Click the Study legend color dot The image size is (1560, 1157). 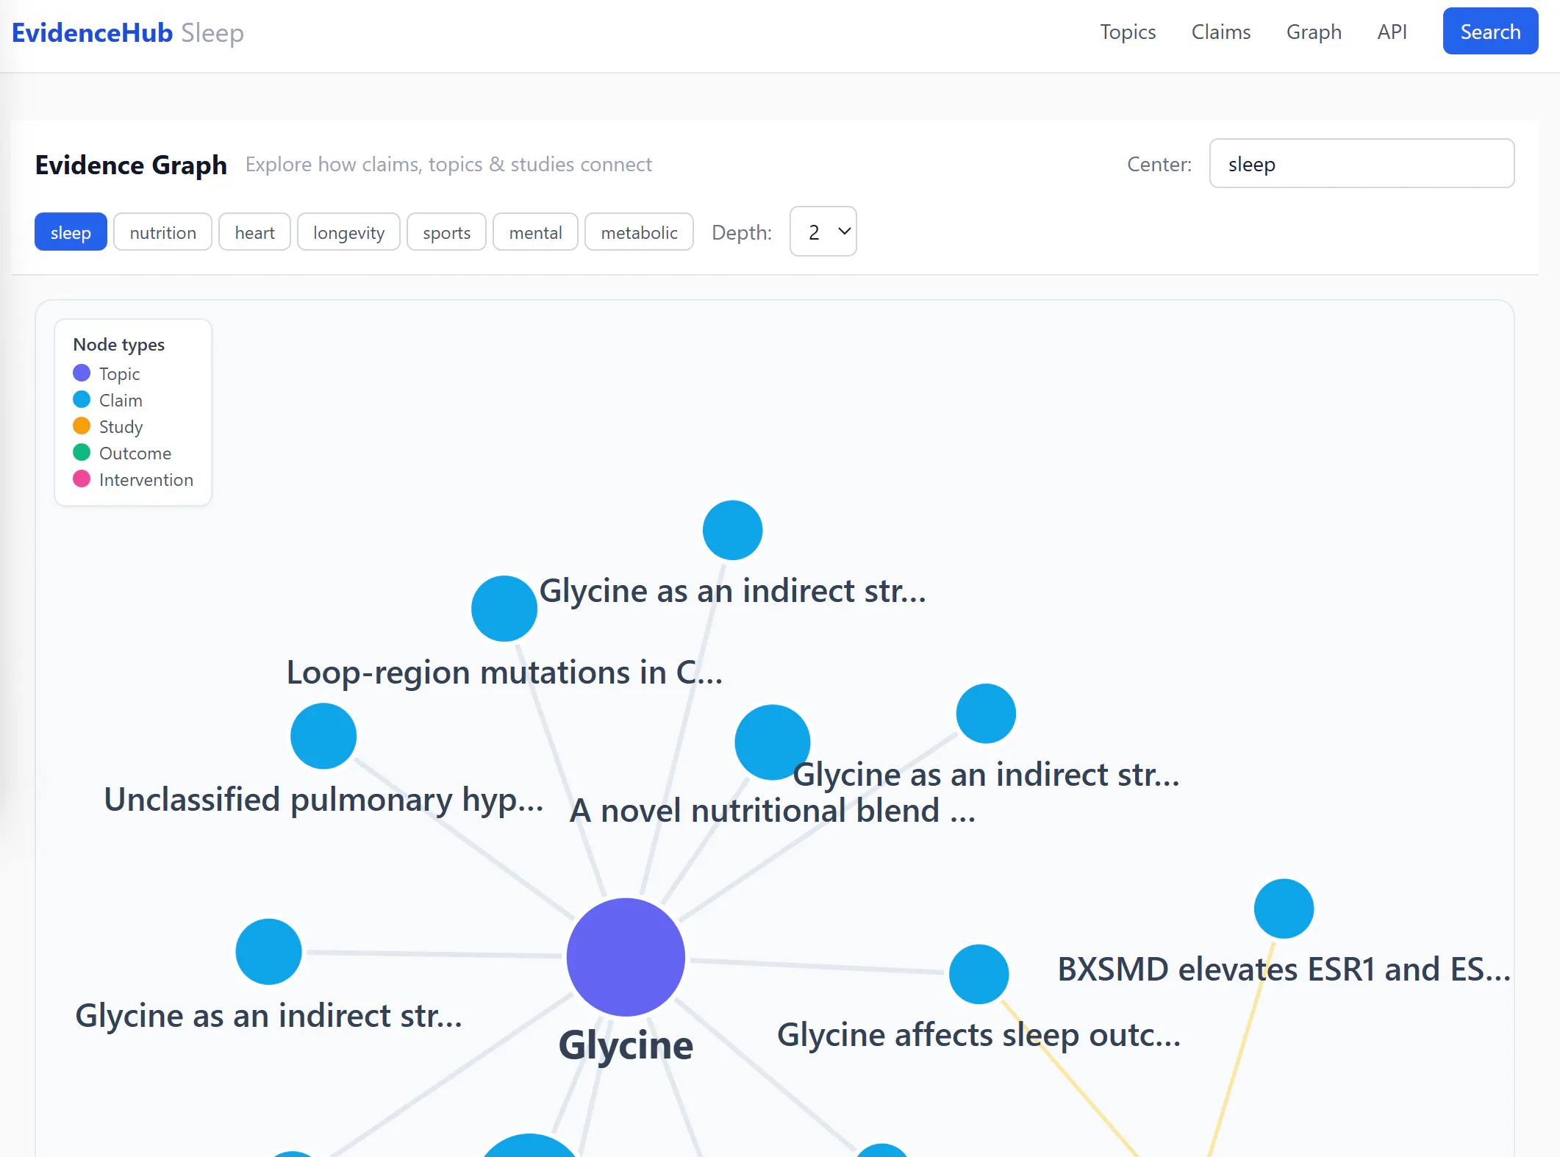coord(82,426)
